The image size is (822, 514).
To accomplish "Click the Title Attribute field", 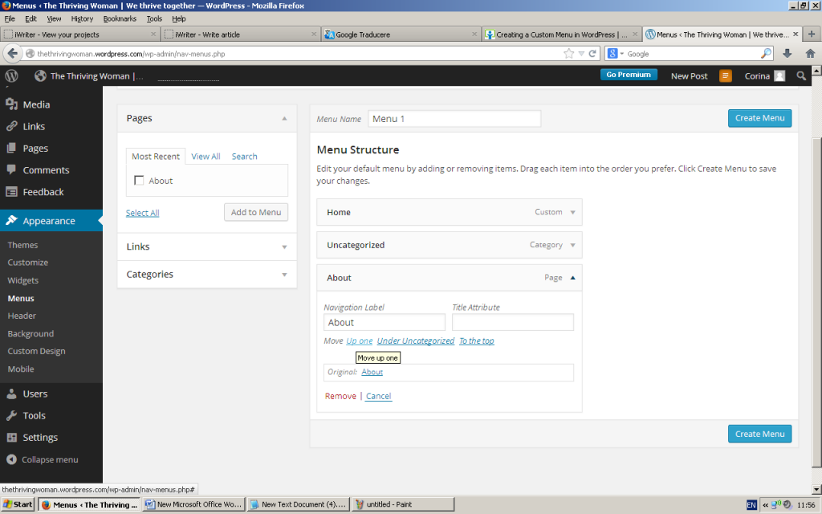I will coord(513,322).
